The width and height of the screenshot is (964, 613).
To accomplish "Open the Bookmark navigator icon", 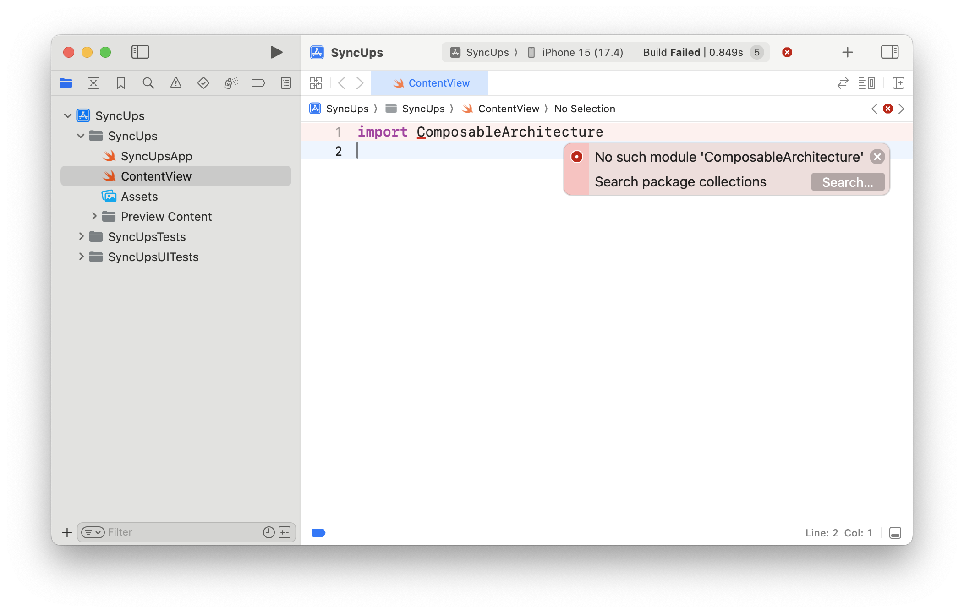I will 121,83.
